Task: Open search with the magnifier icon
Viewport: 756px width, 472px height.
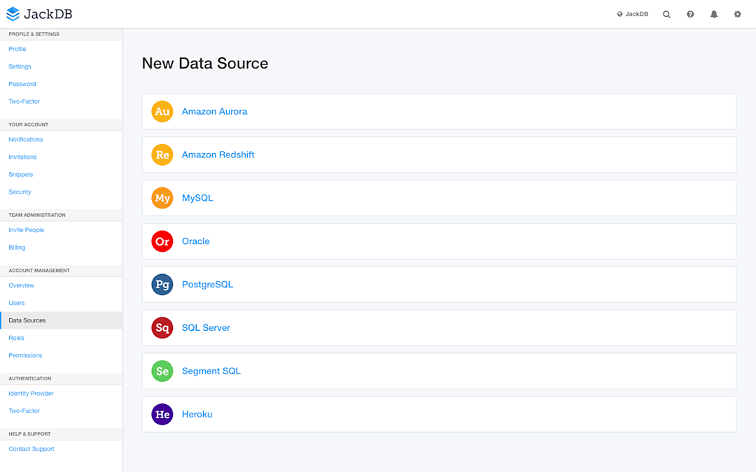Action: click(x=666, y=14)
